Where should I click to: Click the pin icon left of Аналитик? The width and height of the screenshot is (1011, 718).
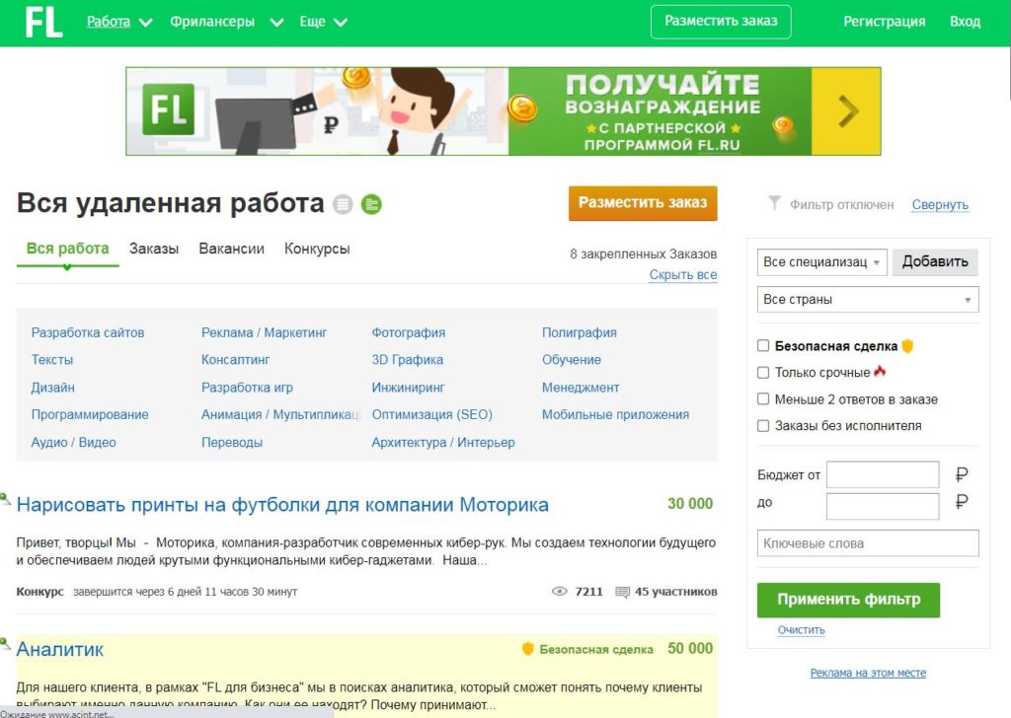pyautogui.click(x=5, y=643)
